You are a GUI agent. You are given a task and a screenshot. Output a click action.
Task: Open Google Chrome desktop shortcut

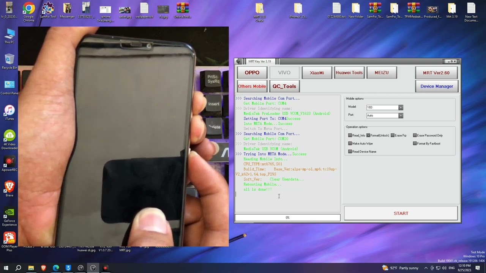(29, 12)
